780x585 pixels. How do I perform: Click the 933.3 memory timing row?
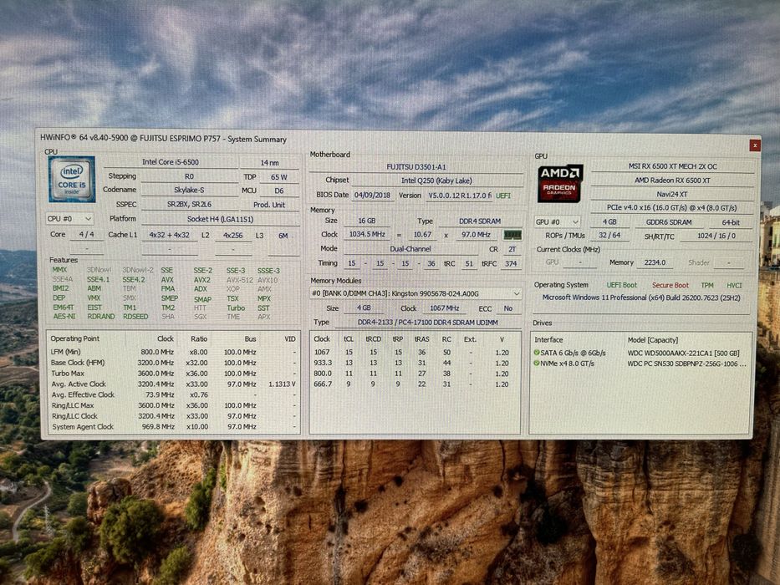coord(415,364)
